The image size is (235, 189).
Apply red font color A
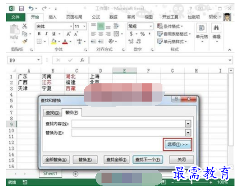coord(65,42)
